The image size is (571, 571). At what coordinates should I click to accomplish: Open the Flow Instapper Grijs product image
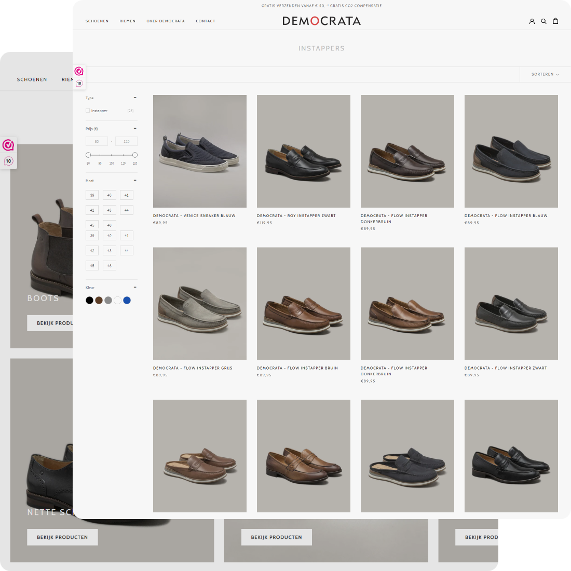(199, 303)
